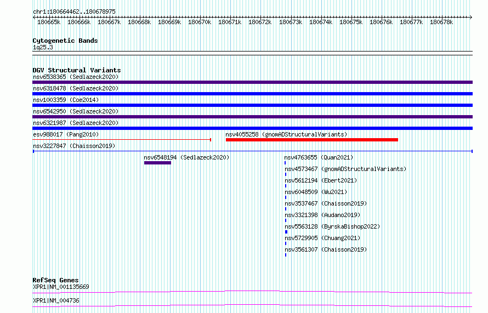Click the nsv3227847 (Chaisson2019) label
Viewport: 488px width, 313px height.
(74, 146)
